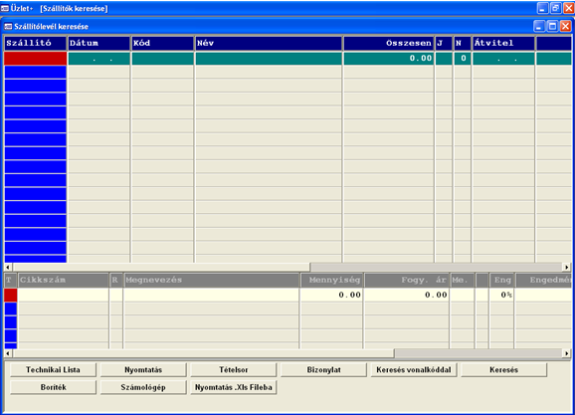The height and width of the screenshot is (415, 575).
Task: Open the Bizonylat document button
Action: [323, 369]
